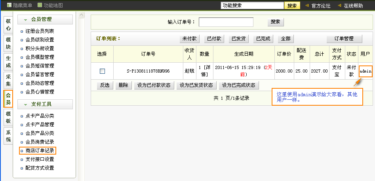Focus the 输入订单号 input field

coord(226,22)
